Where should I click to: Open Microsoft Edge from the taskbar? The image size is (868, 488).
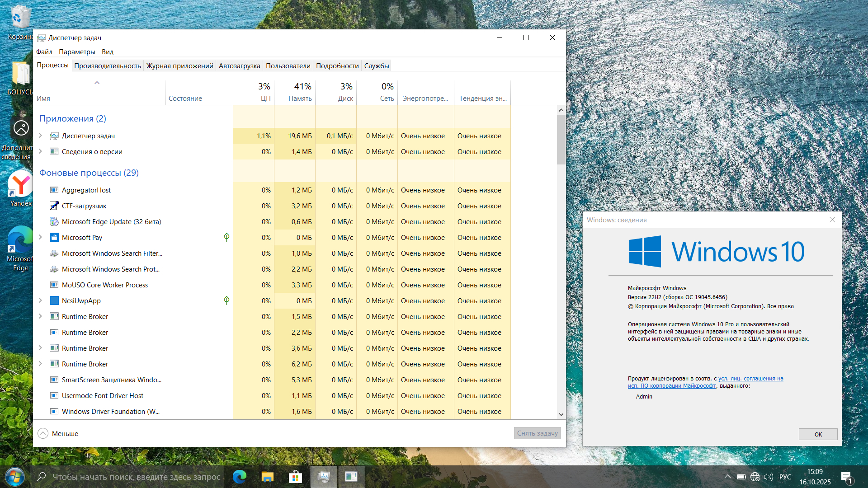coord(240,477)
